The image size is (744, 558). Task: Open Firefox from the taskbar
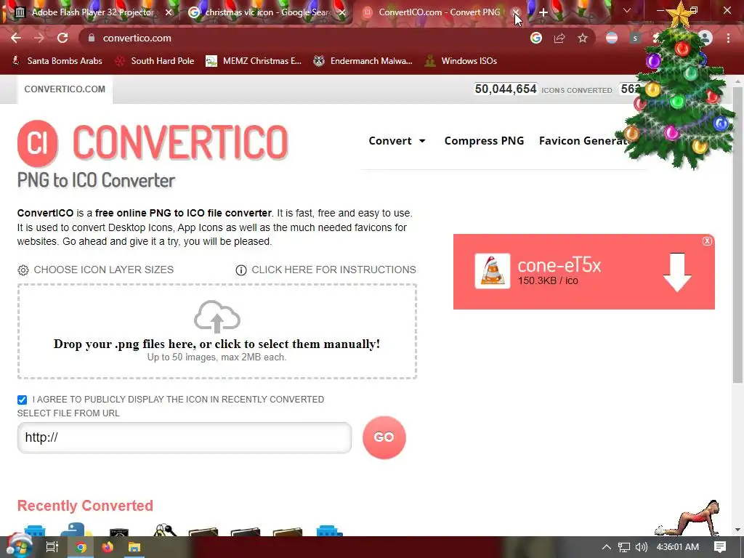(108, 547)
